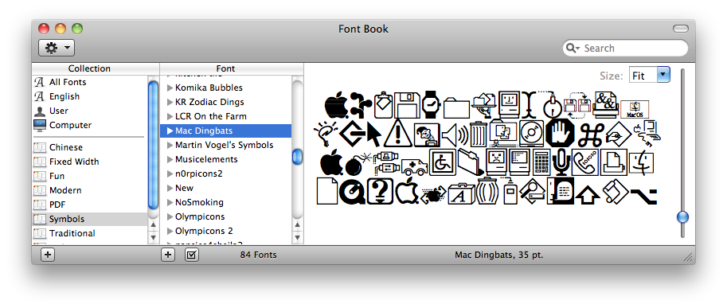The width and height of the screenshot is (727, 308).
Task: Select the Fixed Width collection
Action: [89, 162]
